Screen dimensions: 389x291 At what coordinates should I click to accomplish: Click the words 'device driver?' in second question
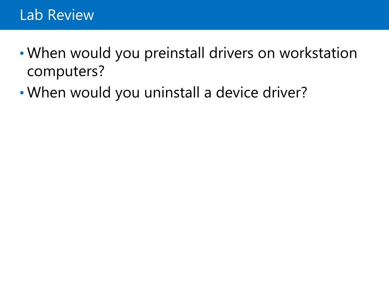261,92
